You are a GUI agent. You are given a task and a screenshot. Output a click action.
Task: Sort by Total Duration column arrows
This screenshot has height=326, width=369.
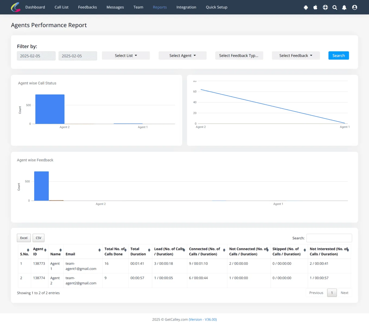[149, 250]
